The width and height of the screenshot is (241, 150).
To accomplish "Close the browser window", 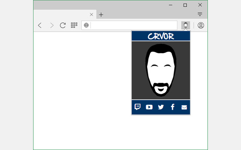I will [200, 5].
